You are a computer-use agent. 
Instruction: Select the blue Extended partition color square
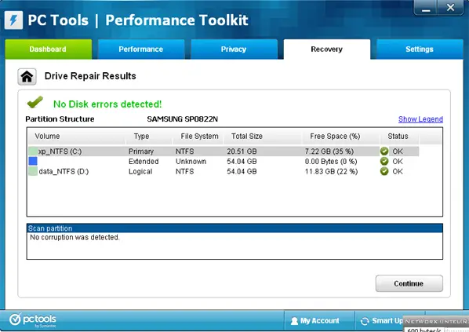pyautogui.click(x=33, y=161)
